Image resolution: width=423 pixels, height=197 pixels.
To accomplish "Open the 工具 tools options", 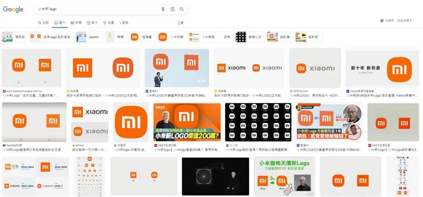I will click(180, 23).
